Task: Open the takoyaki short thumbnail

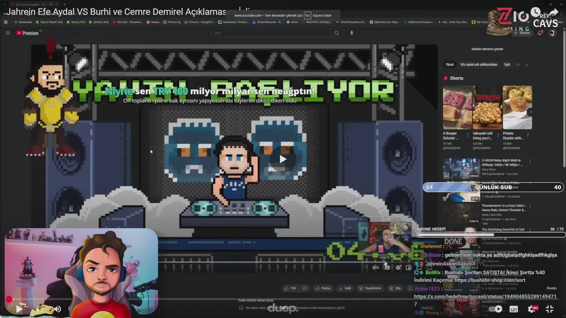Action: point(487,107)
